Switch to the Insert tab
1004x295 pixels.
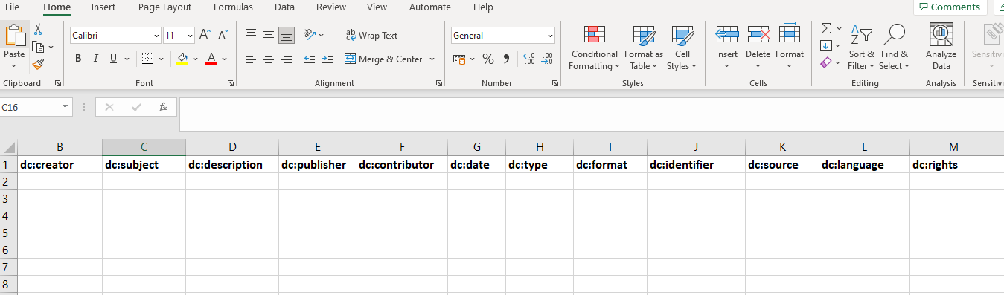[x=103, y=7]
